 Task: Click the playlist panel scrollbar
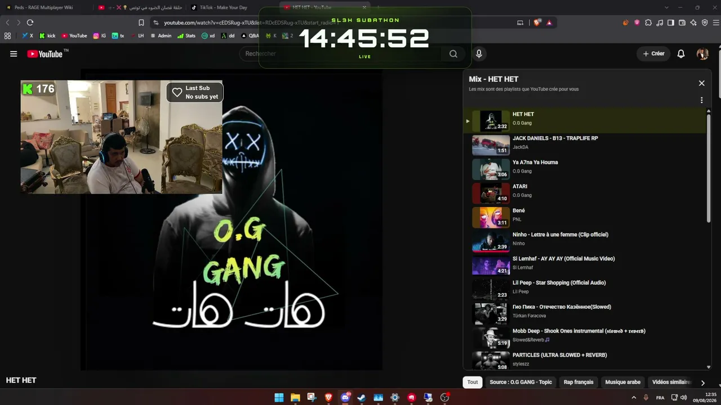[709, 169]
